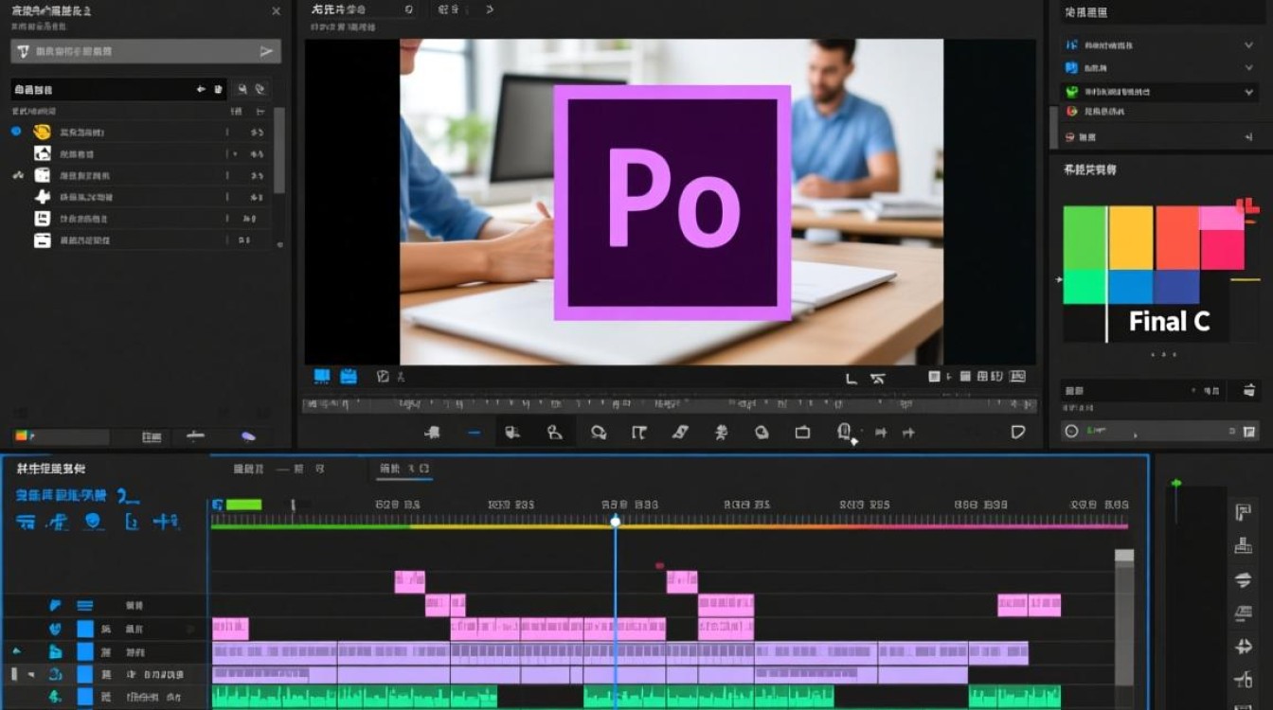Expand the first row in the right panel list

click(1249, 44)
